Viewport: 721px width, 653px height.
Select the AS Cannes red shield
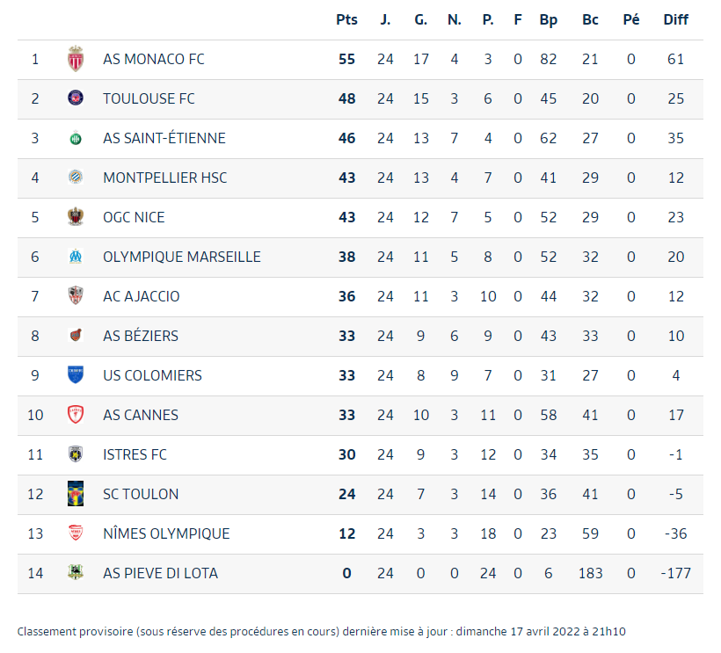[76, 415]
